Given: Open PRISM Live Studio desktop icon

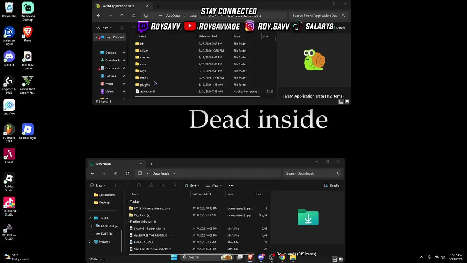Looking at the screenshot, I should click(9, 231).
